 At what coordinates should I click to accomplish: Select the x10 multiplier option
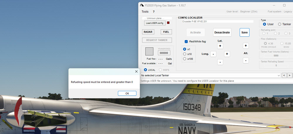click(x=185, y=54)
